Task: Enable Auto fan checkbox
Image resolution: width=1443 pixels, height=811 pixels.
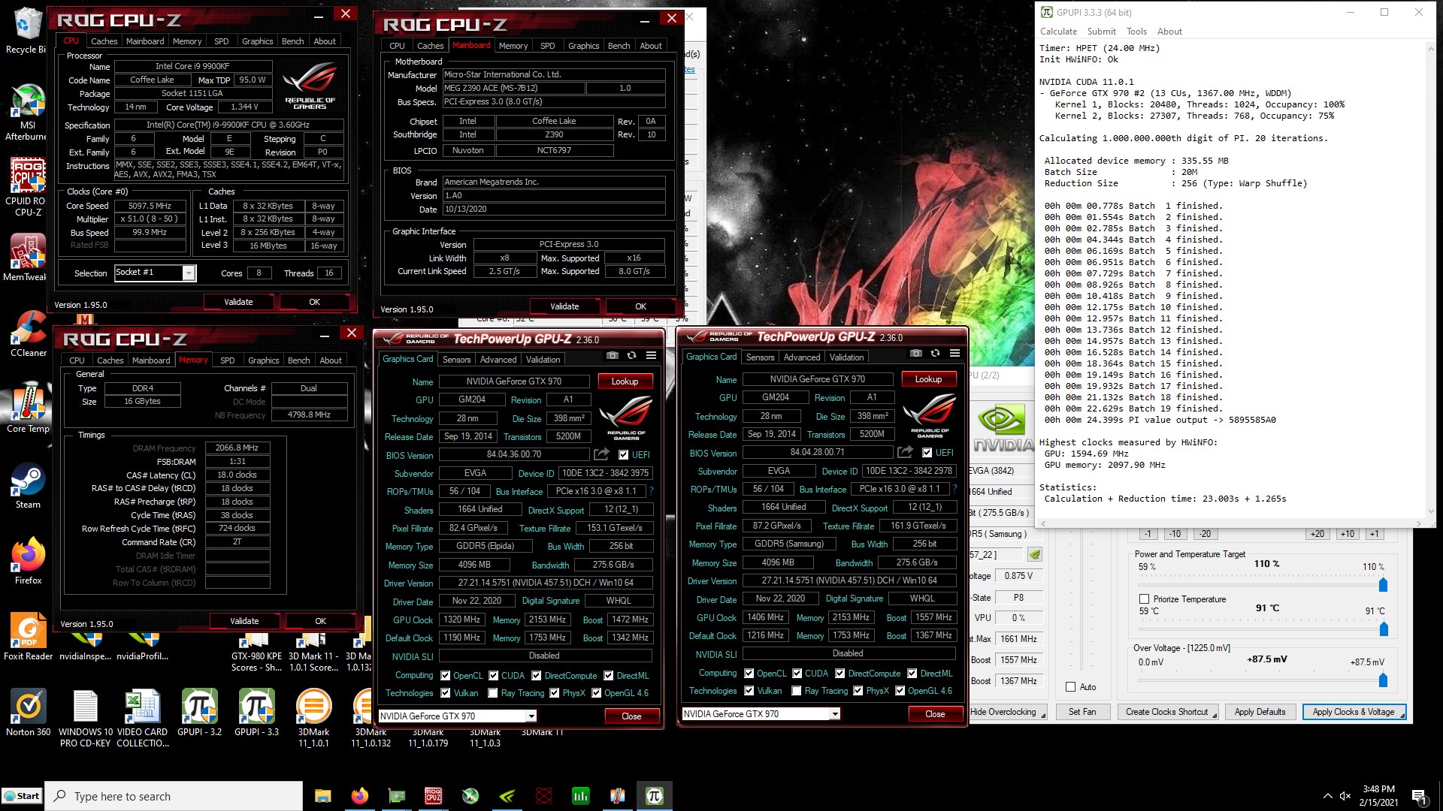Action: (x=1071, y=687)
